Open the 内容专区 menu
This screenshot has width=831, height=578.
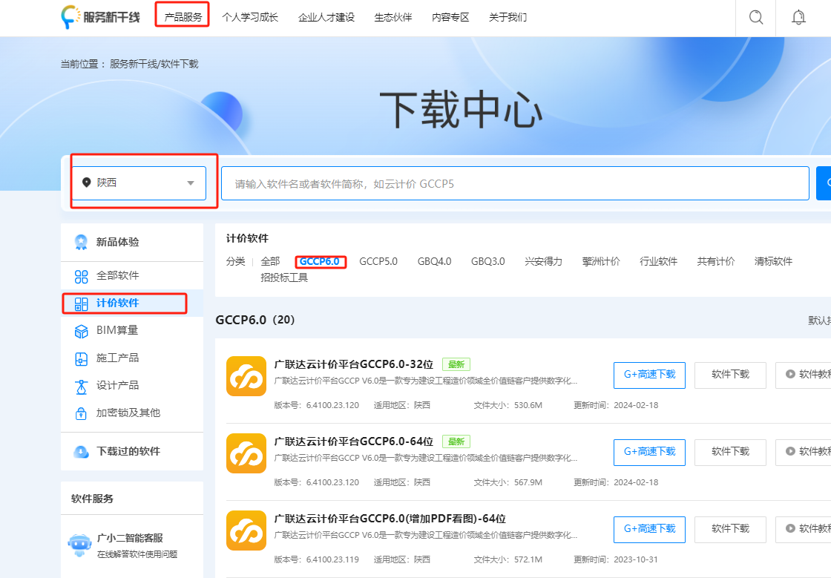pos(450,17)
